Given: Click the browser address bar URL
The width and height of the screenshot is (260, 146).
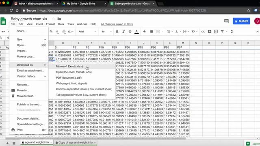Looking at the screenshot, I should (122, 11).
